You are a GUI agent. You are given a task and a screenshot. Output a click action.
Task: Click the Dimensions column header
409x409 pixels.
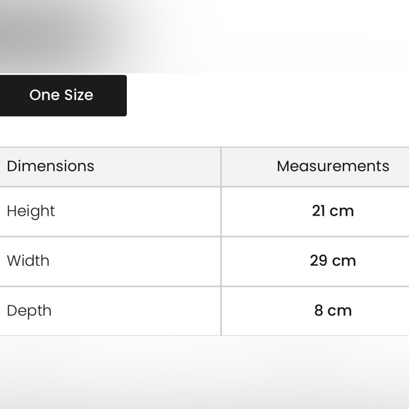pyautogui.click(x=50, y=166)
